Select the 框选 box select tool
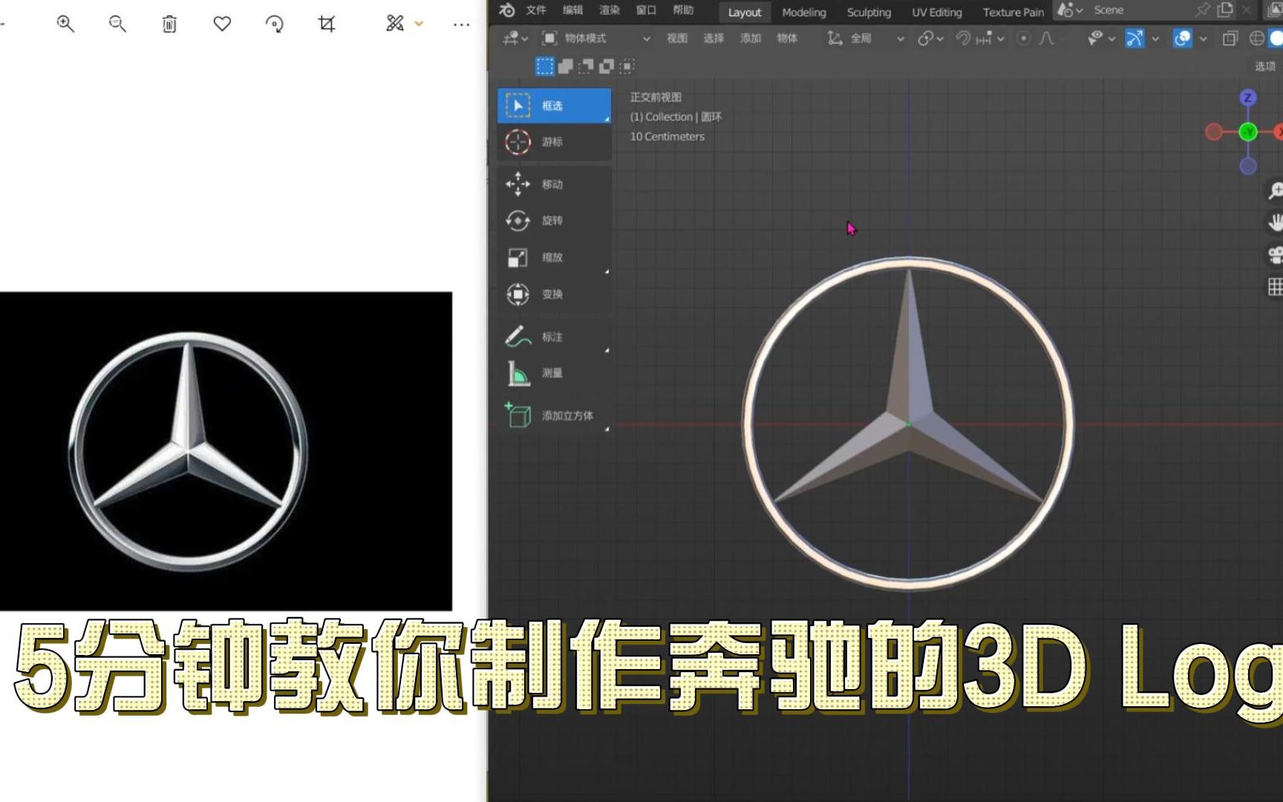The image size is (1283, 802). pyautogui.click(x=554, y=105)
